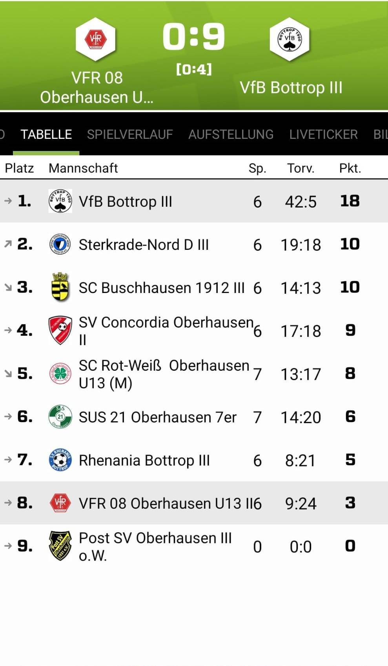388x666 pixels.
Task: Open VfB Bottrop III team row
Action: [194, 201]
